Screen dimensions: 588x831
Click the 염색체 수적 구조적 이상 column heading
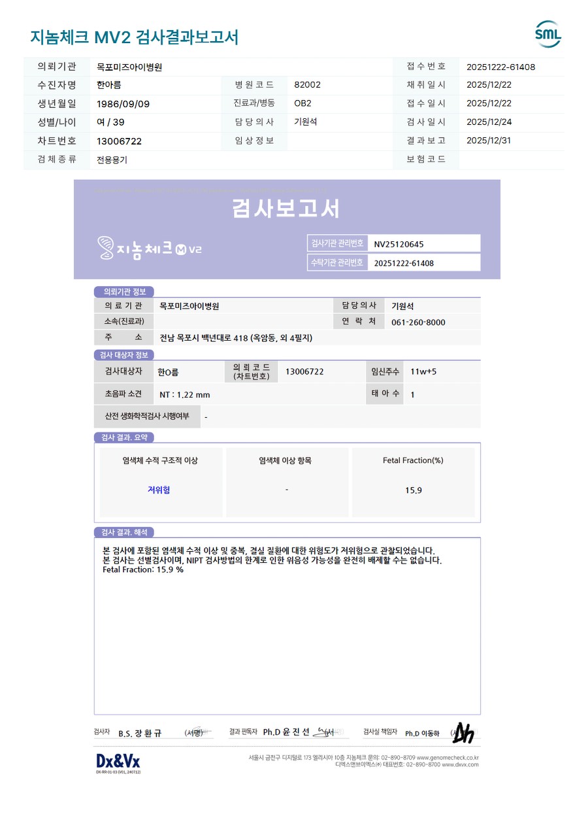[160, 460]
